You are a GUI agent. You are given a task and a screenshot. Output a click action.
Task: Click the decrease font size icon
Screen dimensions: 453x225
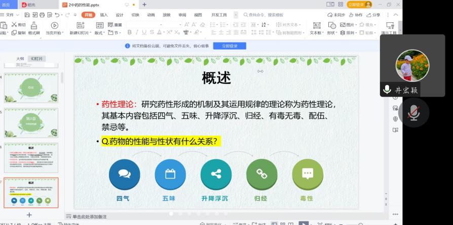click(194, 24)
